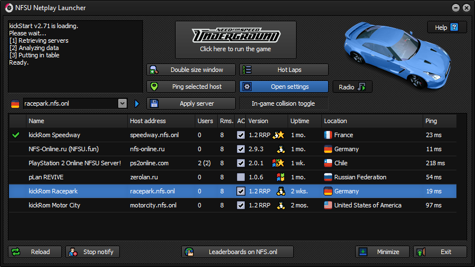Click Germany flag in NFS-Online.ru row
Screen dimensions: 475x267
click(328, 149)
